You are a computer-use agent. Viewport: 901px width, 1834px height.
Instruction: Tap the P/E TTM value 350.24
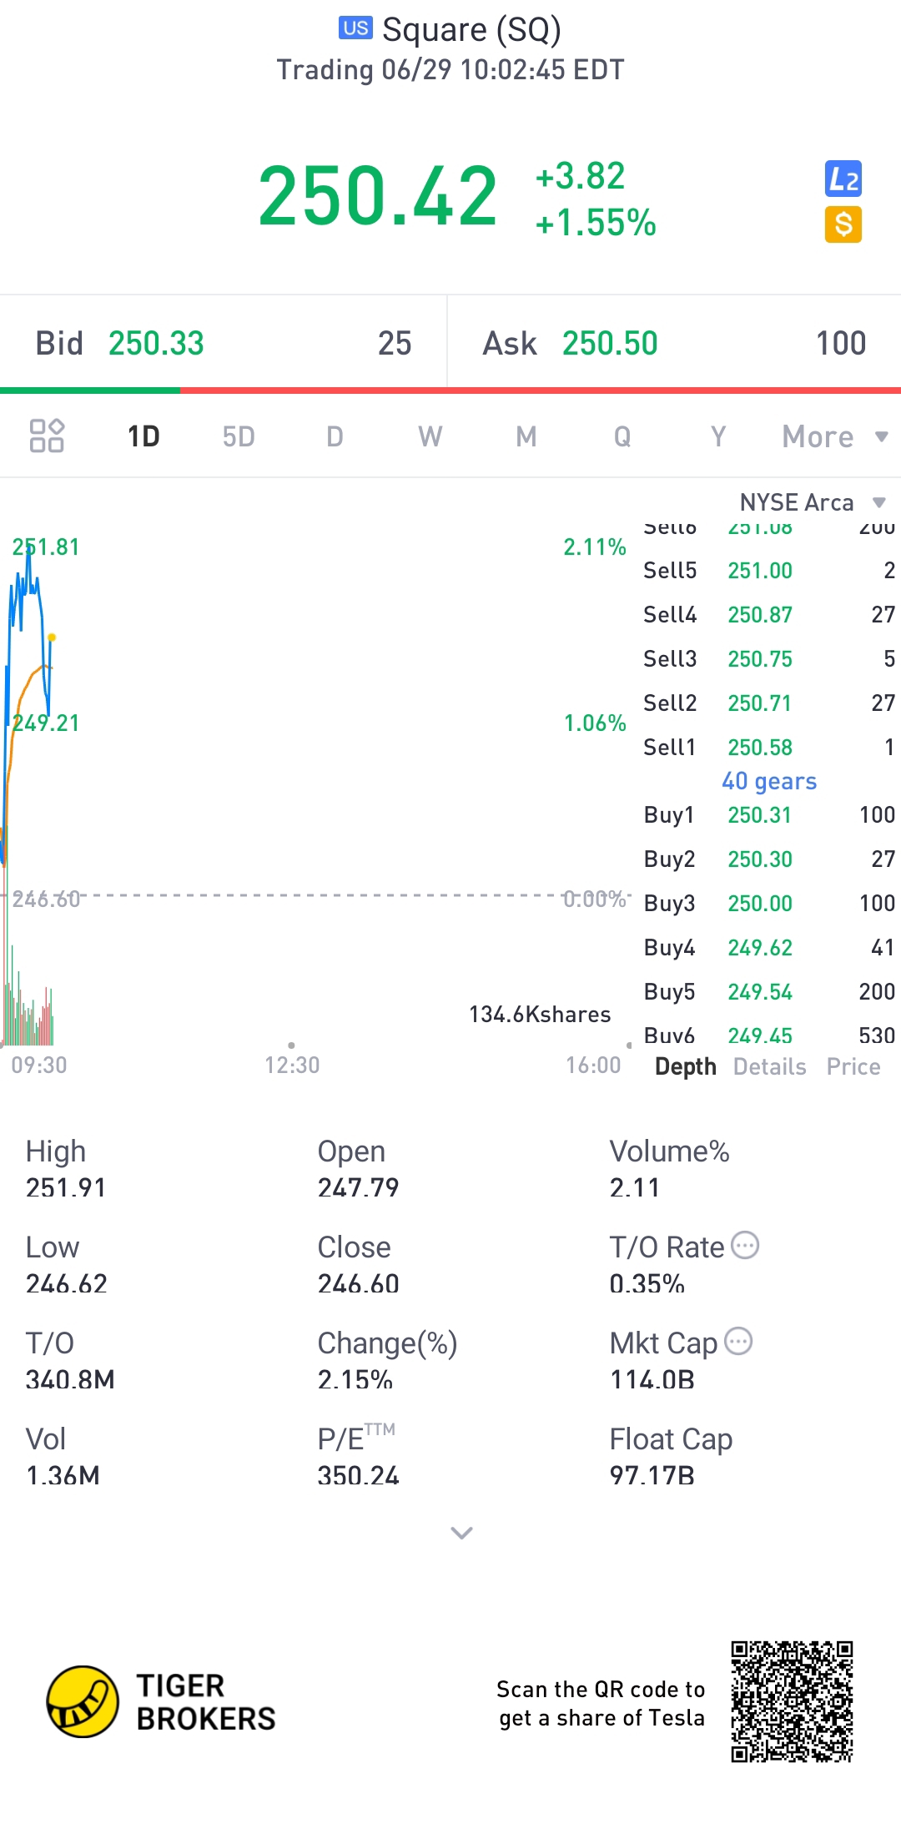click(358, 1474)
